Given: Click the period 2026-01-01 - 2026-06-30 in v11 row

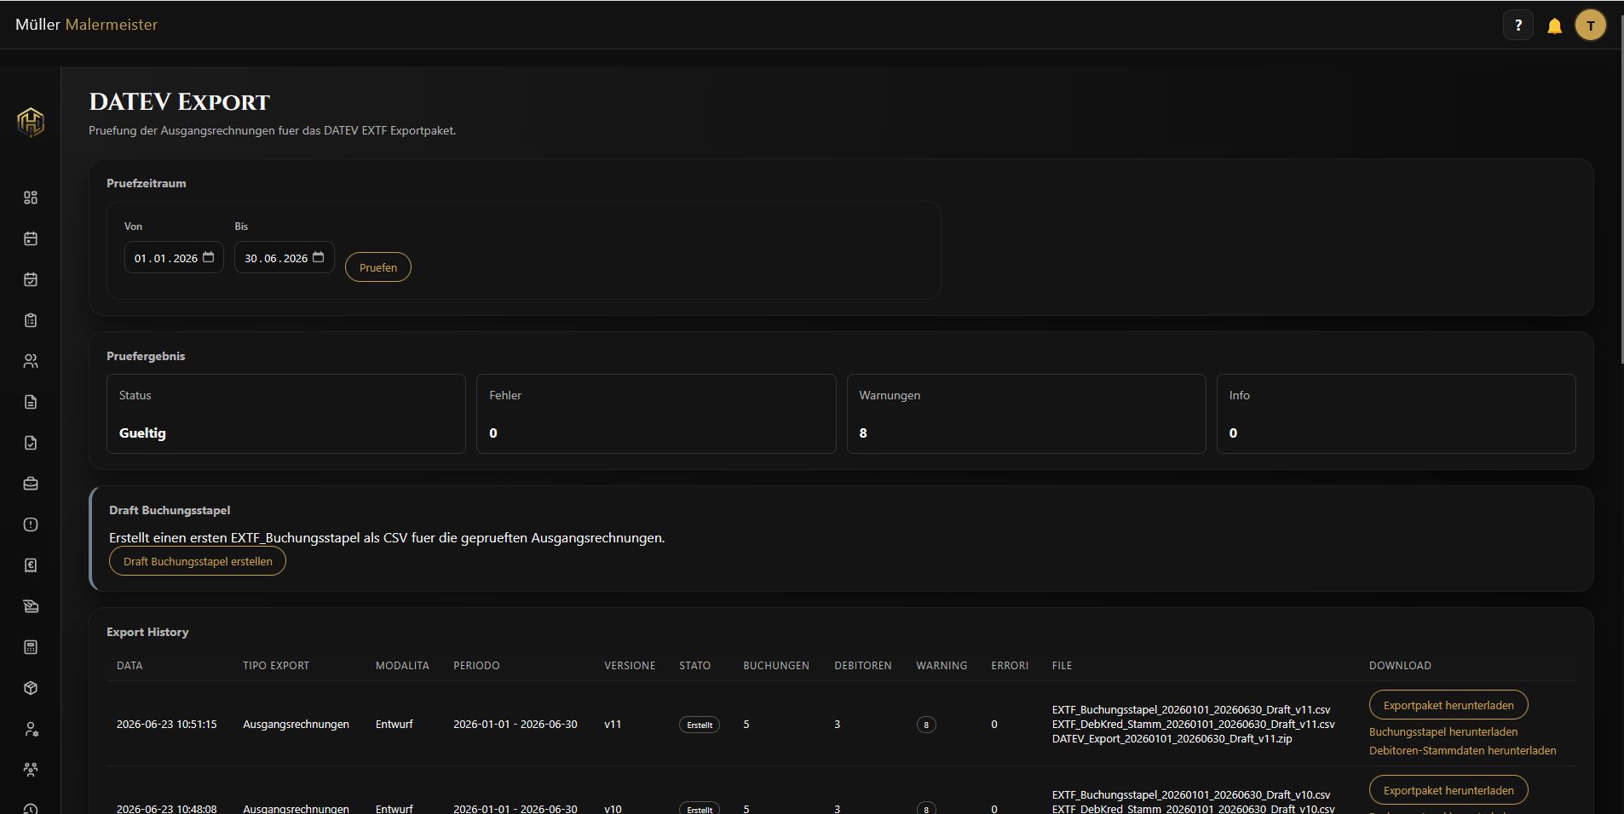Looking at the screenshot, I should [515, 724].
